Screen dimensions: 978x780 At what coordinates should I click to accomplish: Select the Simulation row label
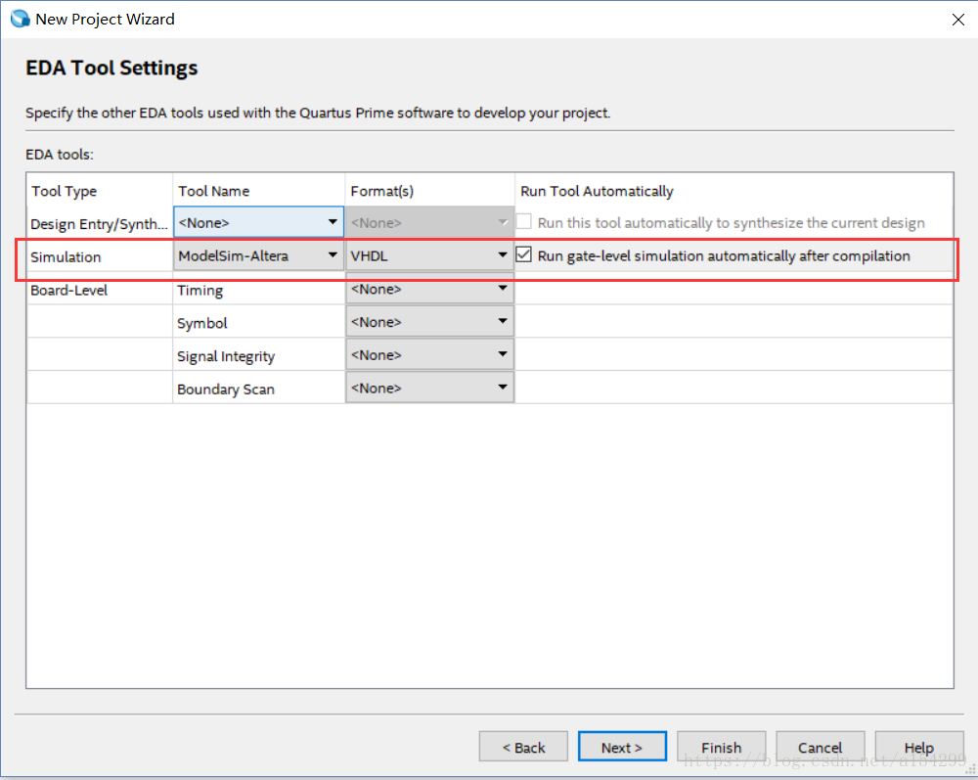[66, 256]
